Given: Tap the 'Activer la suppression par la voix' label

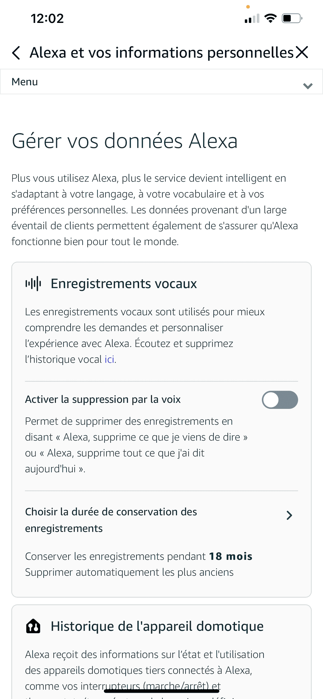Looking at the screenshot, I should [103, 399].
